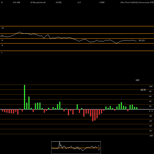Click the 'SI & MR' header label
This screenshot has width=154, height=154.
pos(16,2)
